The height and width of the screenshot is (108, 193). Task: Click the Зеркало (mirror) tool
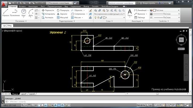coord(62,14)
